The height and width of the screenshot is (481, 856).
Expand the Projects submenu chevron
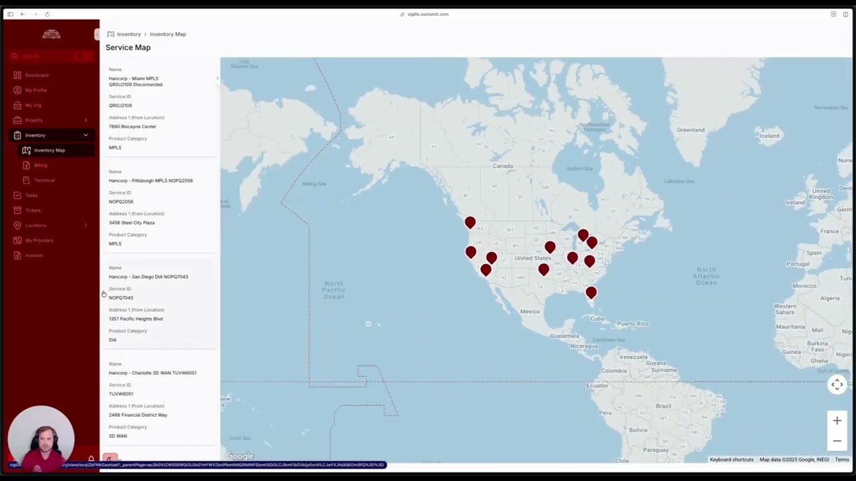click(86, 120)
